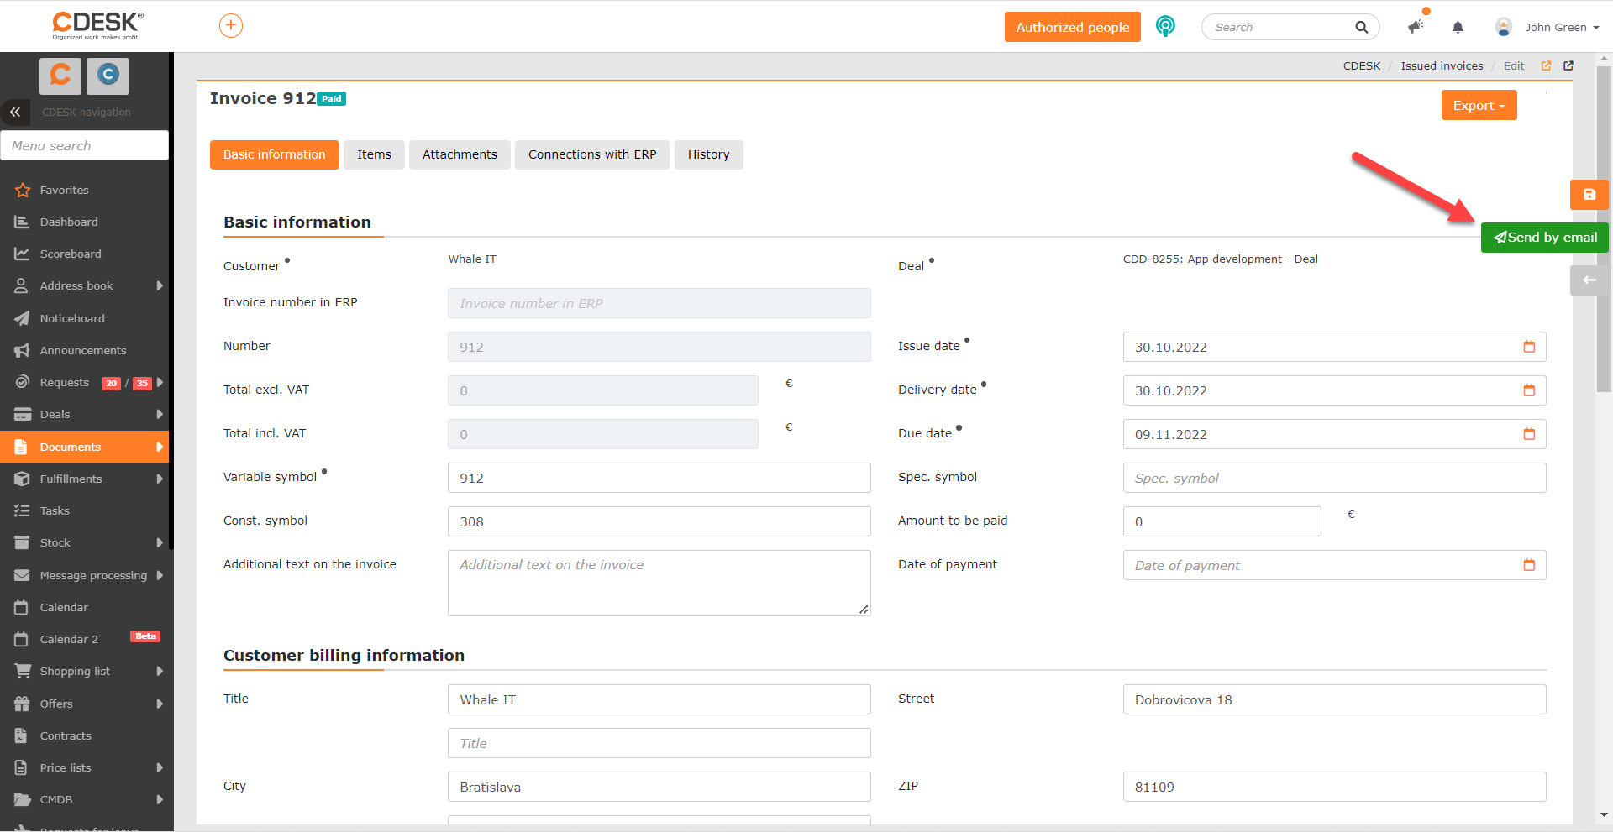Click the ZIP field 81109
1613x832 pixels.
click(1335, 787)
